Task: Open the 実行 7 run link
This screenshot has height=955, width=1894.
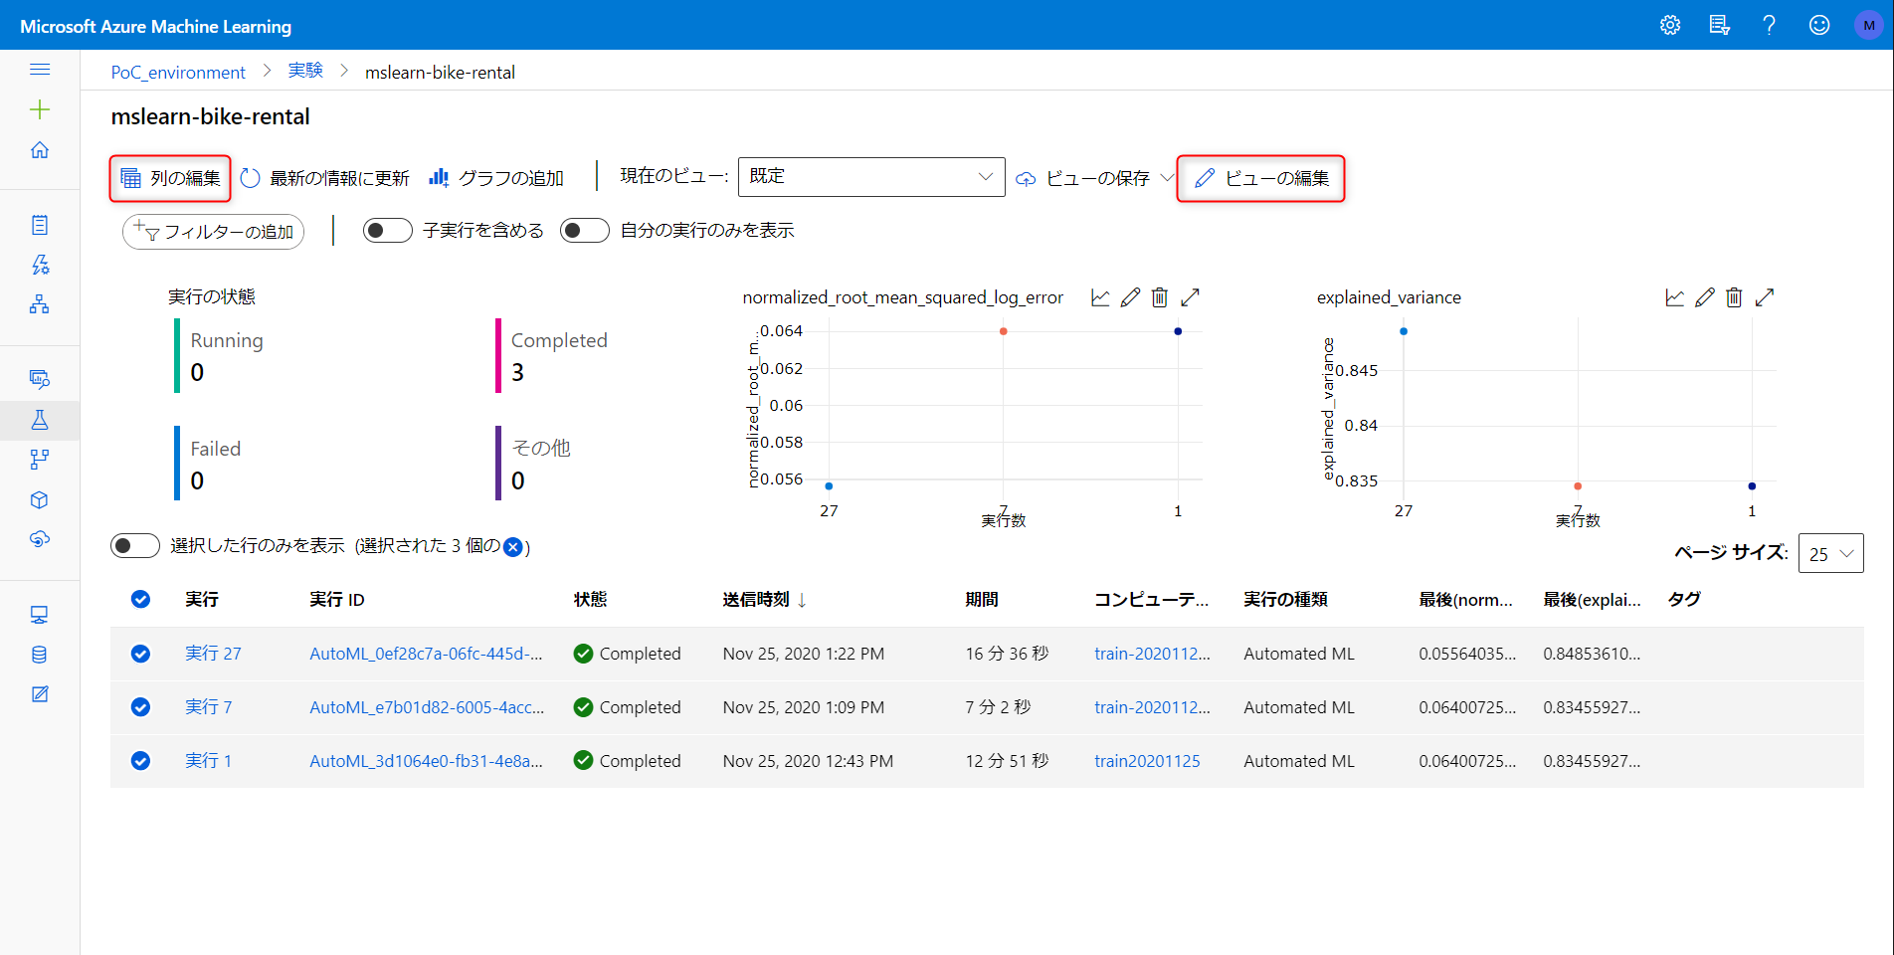Action: point(209,707)
